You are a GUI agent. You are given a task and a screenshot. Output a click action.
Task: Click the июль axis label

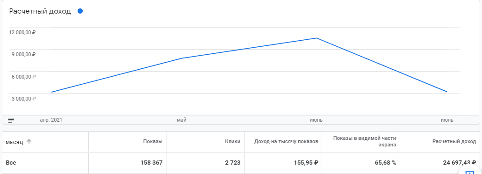[447, 120]
